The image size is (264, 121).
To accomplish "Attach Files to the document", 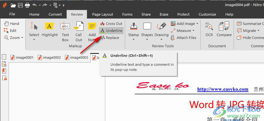I will [x=184, y=38].
